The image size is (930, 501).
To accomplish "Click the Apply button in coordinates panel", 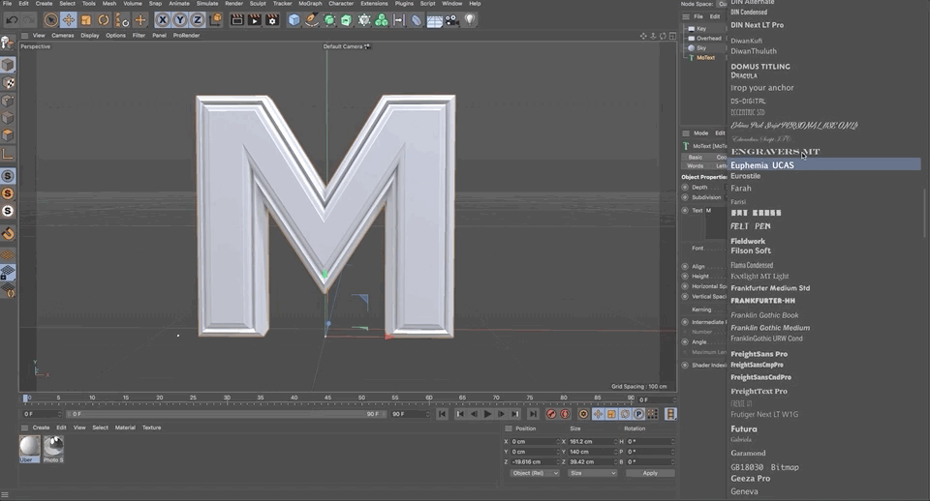I will (x=649, y=473).
